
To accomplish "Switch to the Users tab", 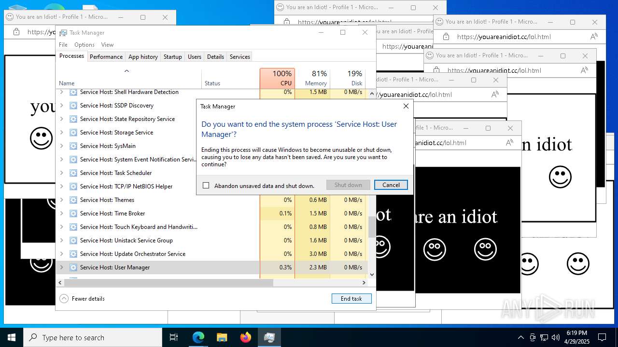I will (x=195, y=57).
